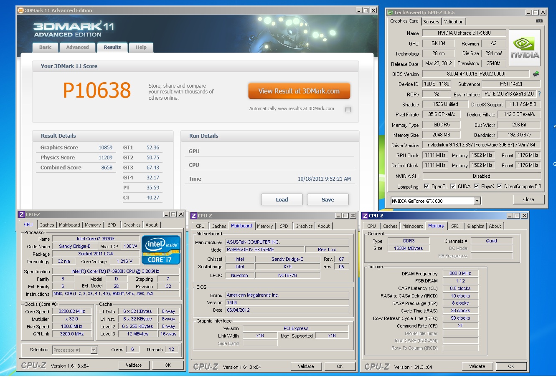Click the Combined Score value 8658
Viewport: 556px width, 378px height.
pos(107,168)
